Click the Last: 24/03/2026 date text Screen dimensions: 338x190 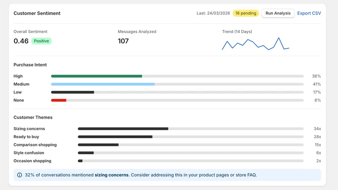[x=213, y=13]
